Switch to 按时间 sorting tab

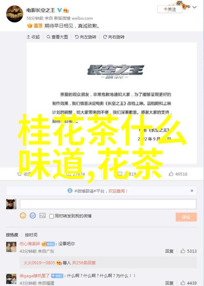tap(31, 235)
